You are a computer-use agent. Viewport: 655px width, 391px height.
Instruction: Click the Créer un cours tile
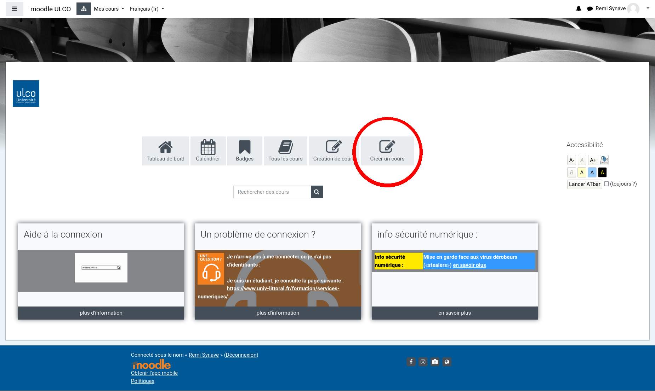coord(387,151)
